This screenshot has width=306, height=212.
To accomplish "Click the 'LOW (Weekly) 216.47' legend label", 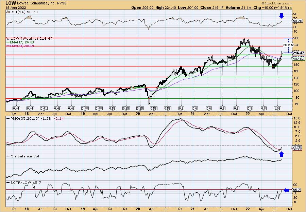I will tap(29, 39).
